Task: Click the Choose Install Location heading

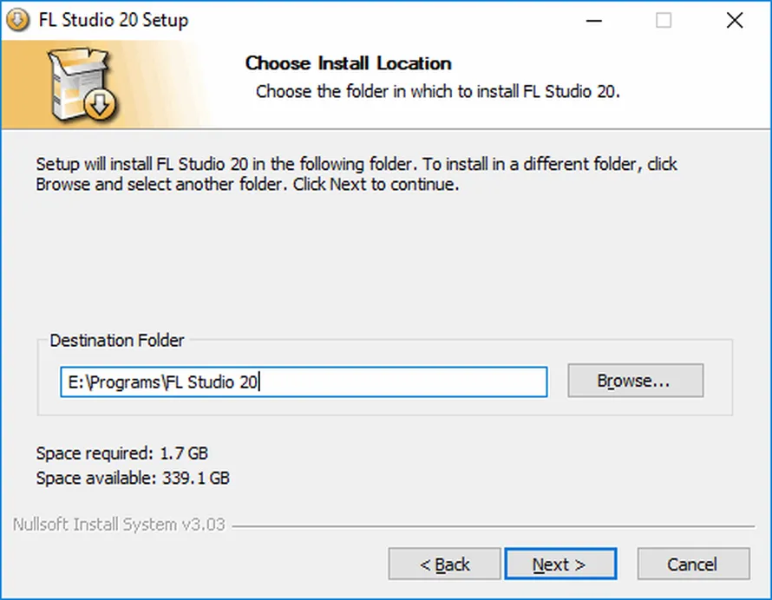Action: click(x=348, y=63)
